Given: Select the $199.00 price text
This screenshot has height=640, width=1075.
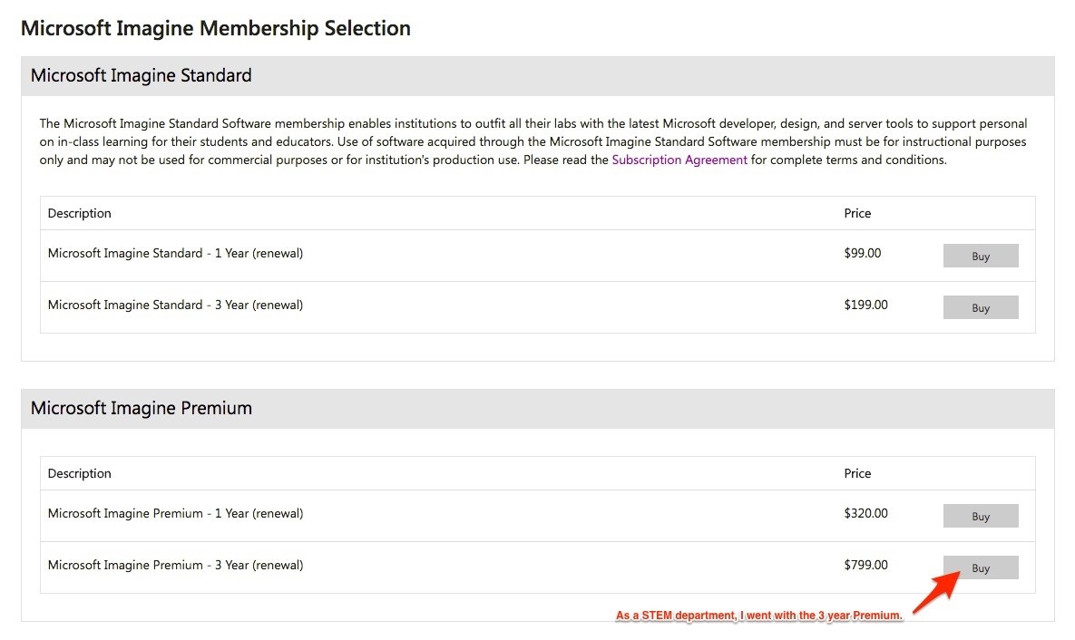Looking at the screenshot, I should pyautogui.click(x=865, y=305).
